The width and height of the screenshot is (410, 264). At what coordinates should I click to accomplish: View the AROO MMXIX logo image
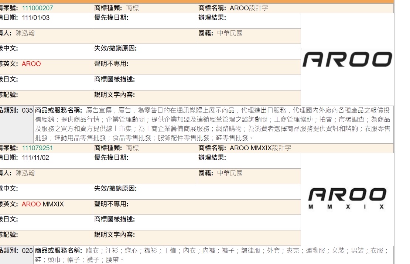coord(347,199)
